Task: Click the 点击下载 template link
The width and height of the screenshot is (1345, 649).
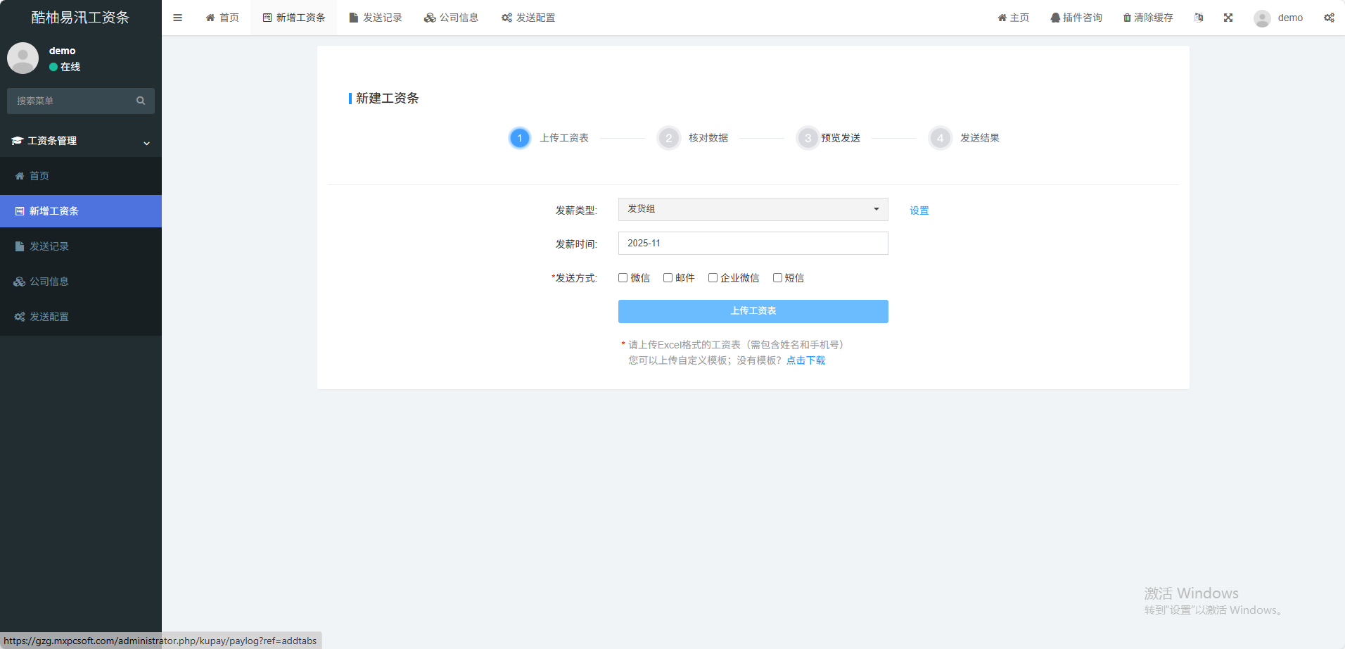Action: coord(805,360)
